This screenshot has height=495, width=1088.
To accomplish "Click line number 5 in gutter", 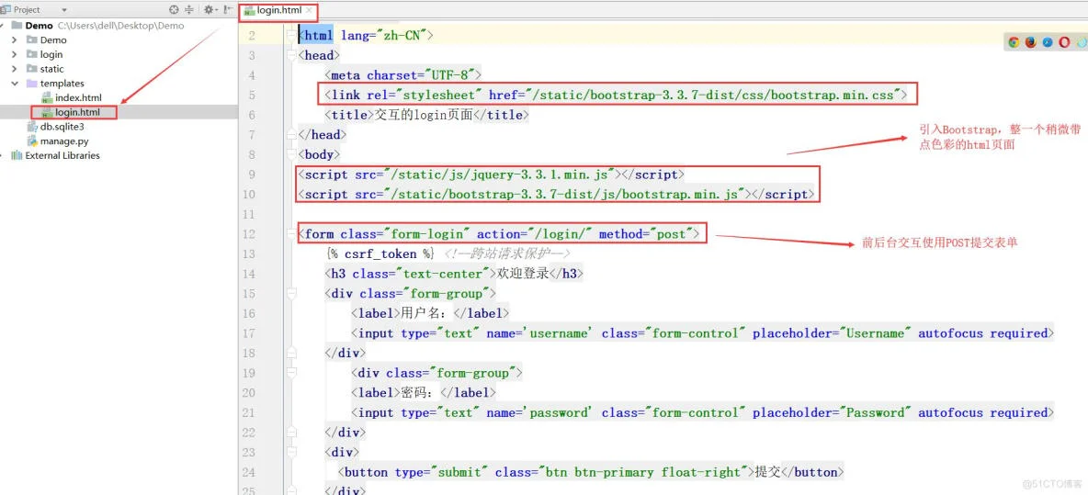I will pyautogui.click(x=251, y=95).
